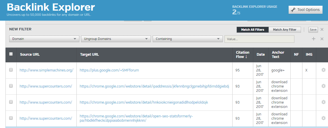Image resolution: width=328 pixels, height=128 pixels.
Task: Save the current filter
Action: (313, 30)
